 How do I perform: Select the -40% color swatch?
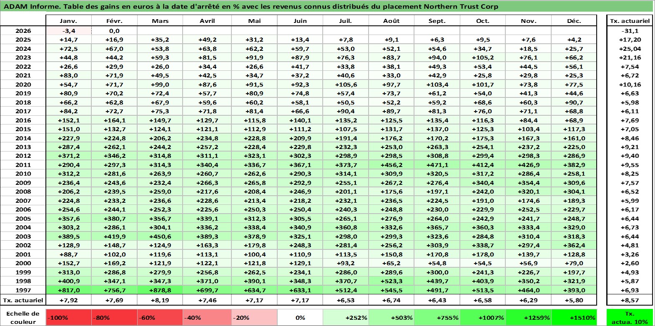point(206,317)
